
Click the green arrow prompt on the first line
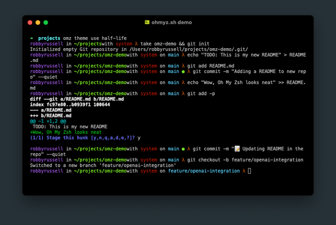[x=32, y=39]
